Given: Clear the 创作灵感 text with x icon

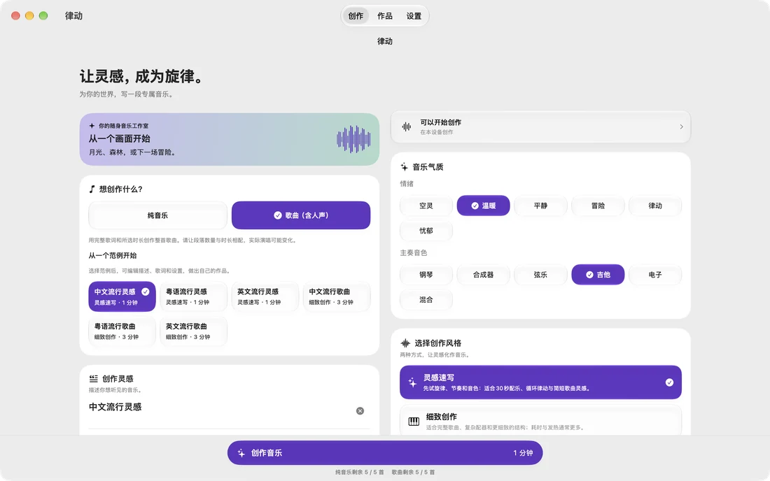Looking at the screenshot, I should coord(360,411).
